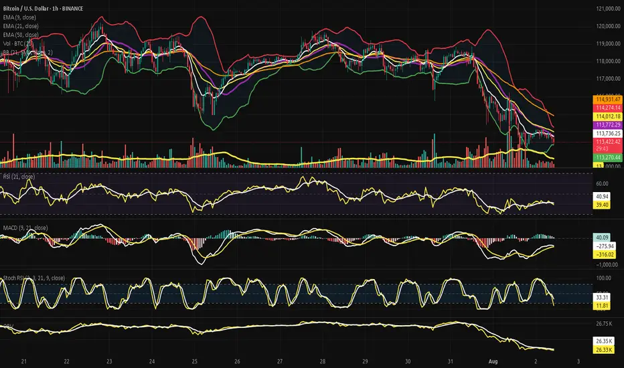Select the BB Bollinger Bands indicator legend
624x368 pixels.
pyautogui.click(x=27, y=52)
